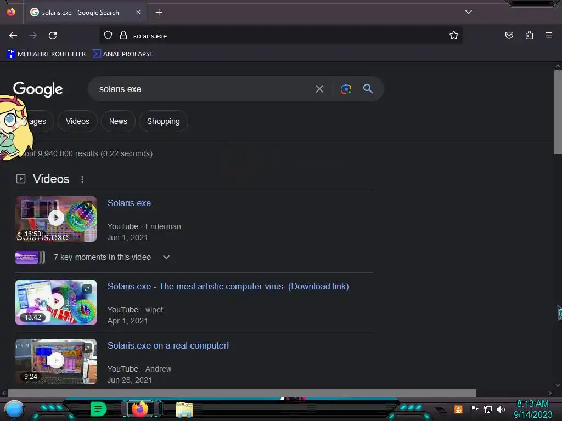Select the partially hidden Images filter tab
The image size is (562, 421).
tap(40, 121)
